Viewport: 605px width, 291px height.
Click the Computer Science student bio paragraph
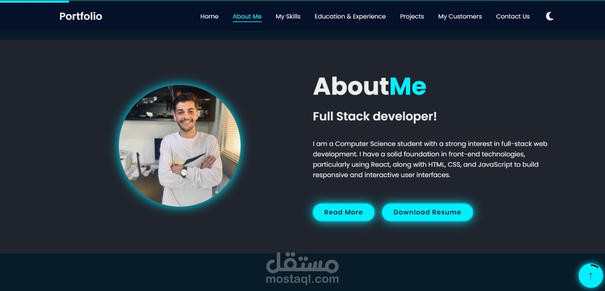pos(430,159)
